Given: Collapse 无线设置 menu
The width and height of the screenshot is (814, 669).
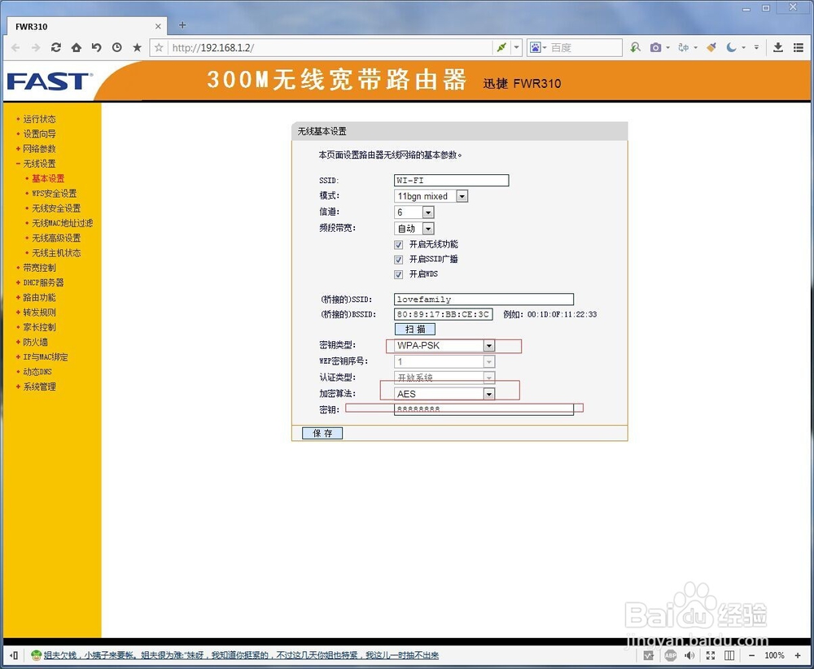Looking at the screenshot, I should (39, 164).
